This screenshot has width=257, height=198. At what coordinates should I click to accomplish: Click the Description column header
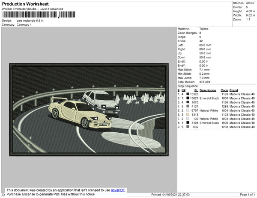pos(208,90)
